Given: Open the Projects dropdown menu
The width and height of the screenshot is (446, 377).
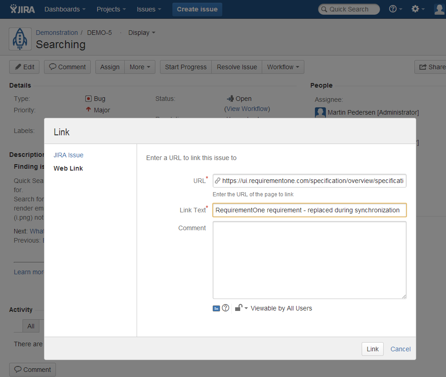Looking at the screenshot, I should coord(111,9).
